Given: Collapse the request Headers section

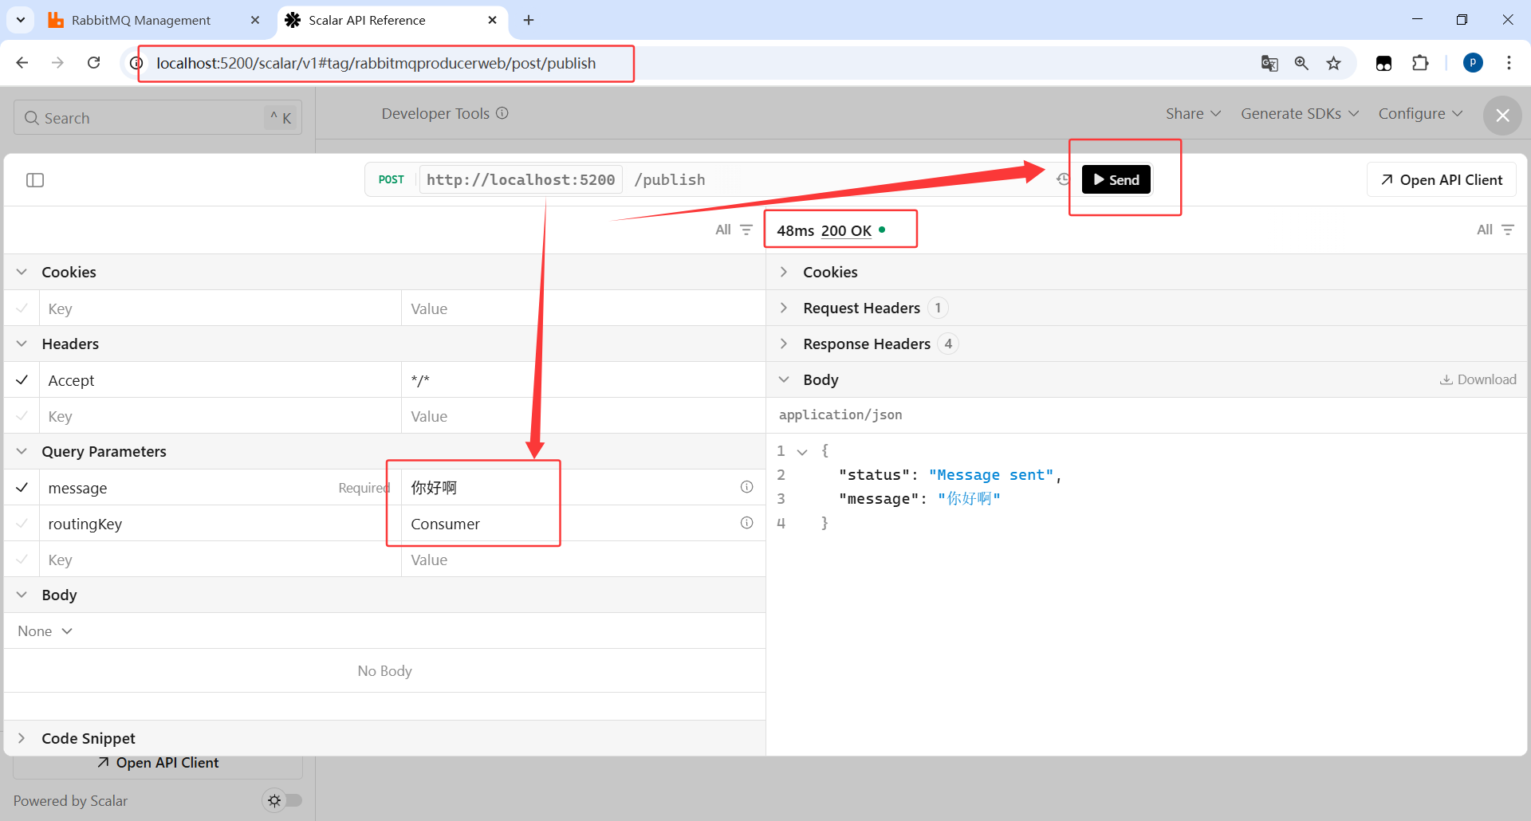Looking at the screenshot, I should (x=22, y=344).
